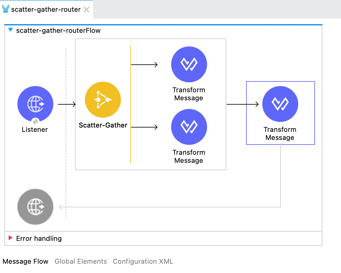Screen dimensions: 341x273
Task: Click the Mule icon on the editor tab
Action: point(6,9)
